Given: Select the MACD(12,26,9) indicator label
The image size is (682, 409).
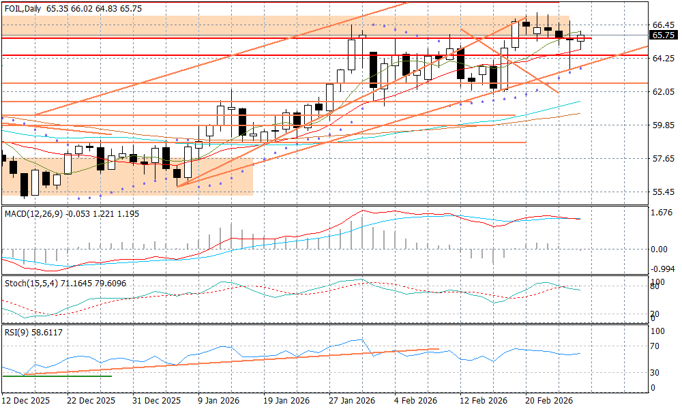Looking at the screenshot, I should pyautogui.click(x=33, y=214).
